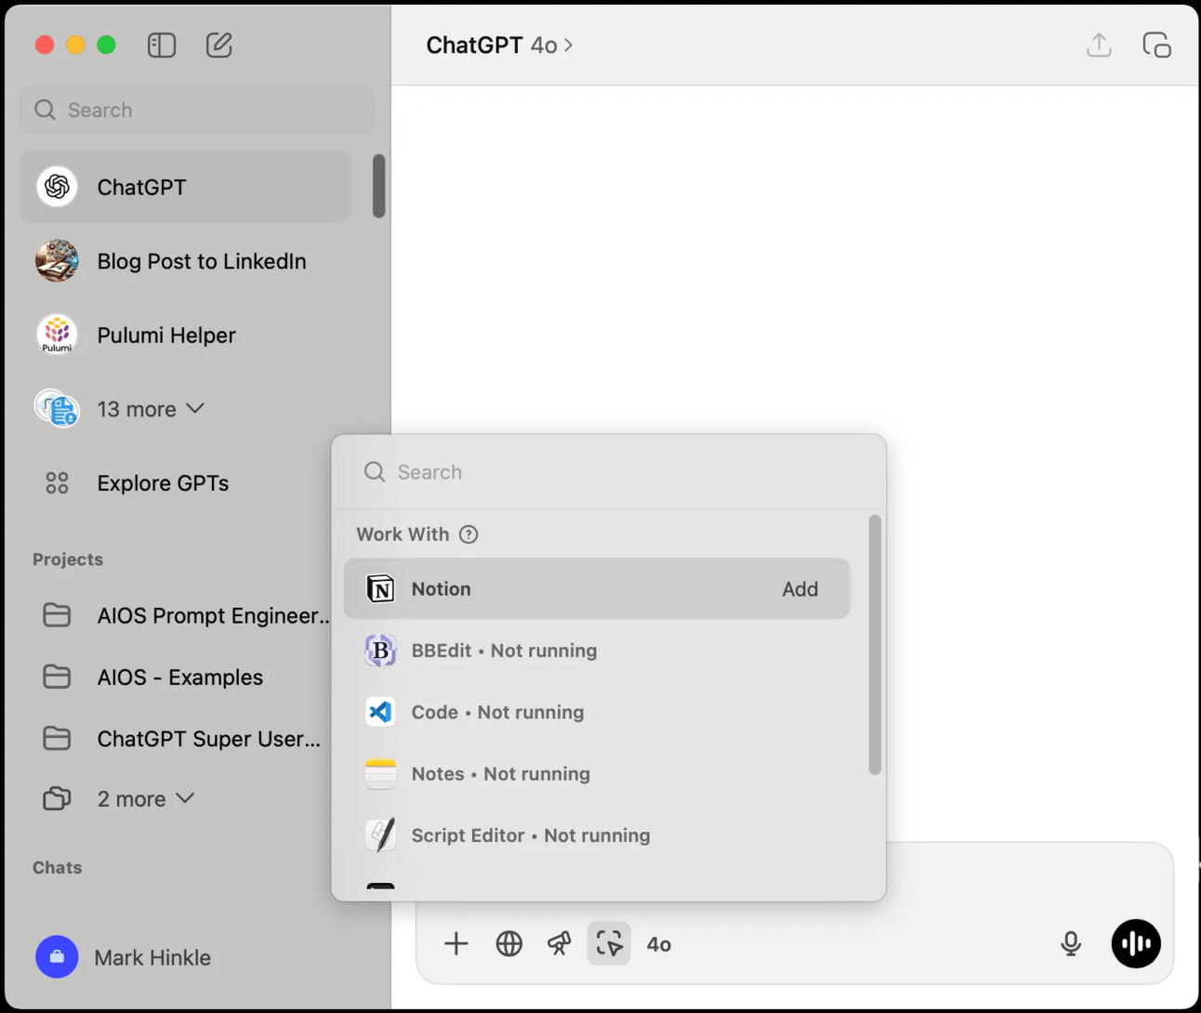Click the Work With popup Search field

point(609,472)
